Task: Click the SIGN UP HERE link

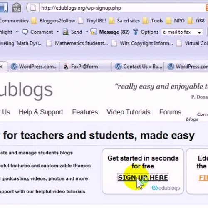Action: (143, 177)
